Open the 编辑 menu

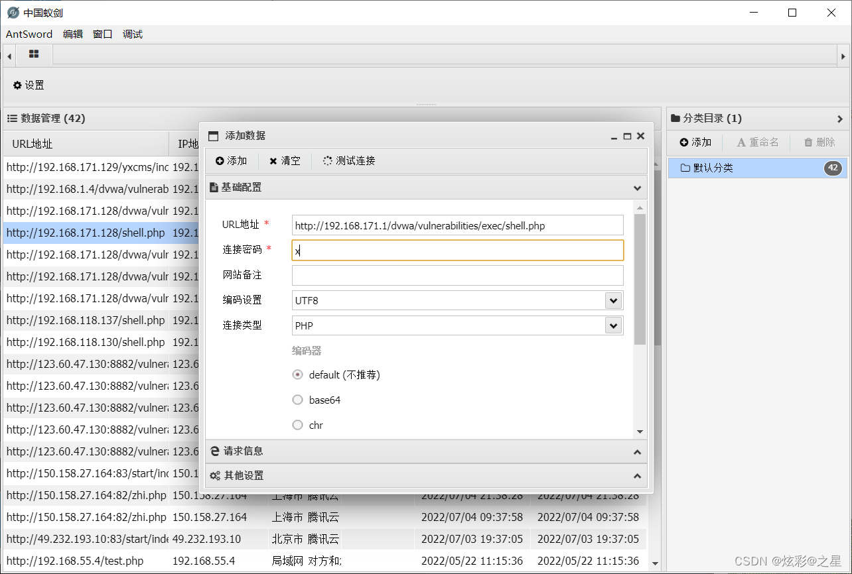pyautogui.click(x=73, y=34)
